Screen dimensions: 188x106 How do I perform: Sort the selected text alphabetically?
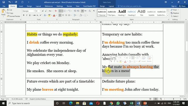[x=90, y=11]
